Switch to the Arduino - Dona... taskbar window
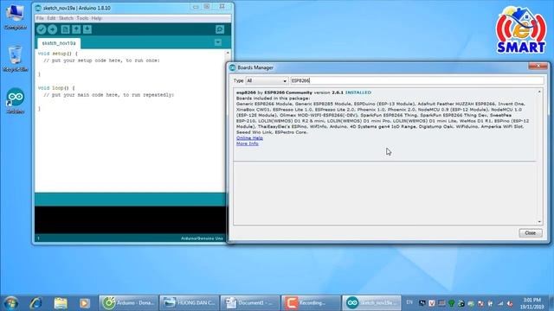The image size is (554, 311). [x=129, y=303]
